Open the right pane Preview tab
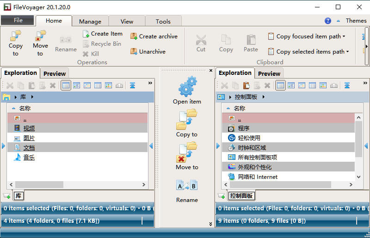Viewport: 370px width, 238px height. point(269,73)
